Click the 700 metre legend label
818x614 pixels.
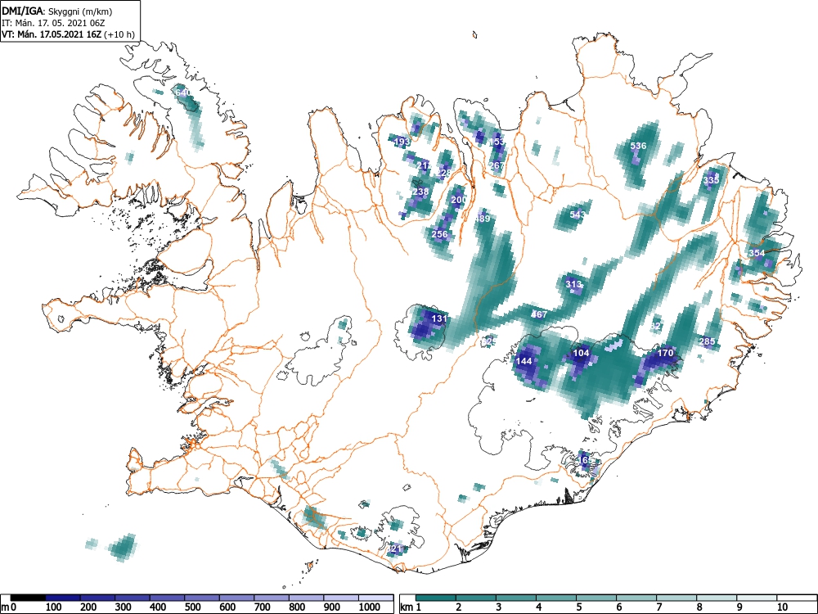click(263, 607)
